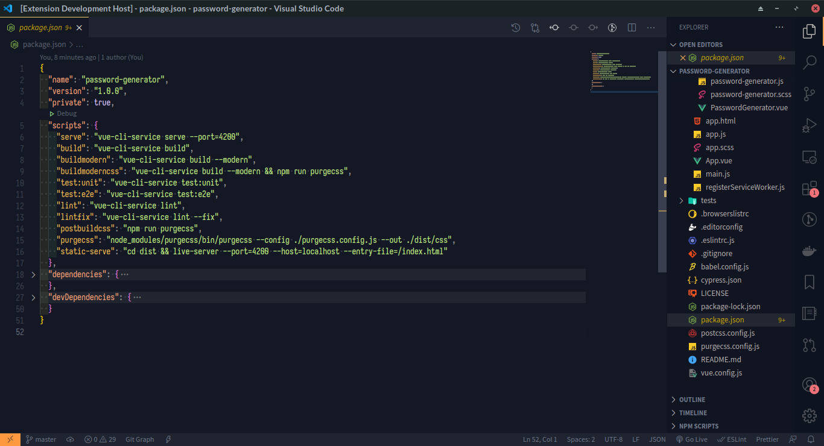The height and width of the screenshot is (446, 824).
Task: Change LF end of line sequence
Action: (x=636, y=439)
